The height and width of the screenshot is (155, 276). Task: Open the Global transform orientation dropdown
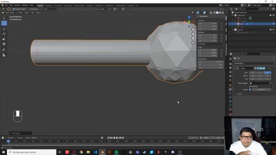pos(102,9)
